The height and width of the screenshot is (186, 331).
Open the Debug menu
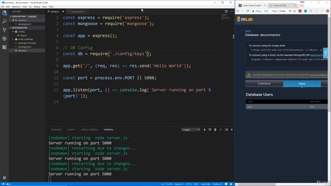37,7
